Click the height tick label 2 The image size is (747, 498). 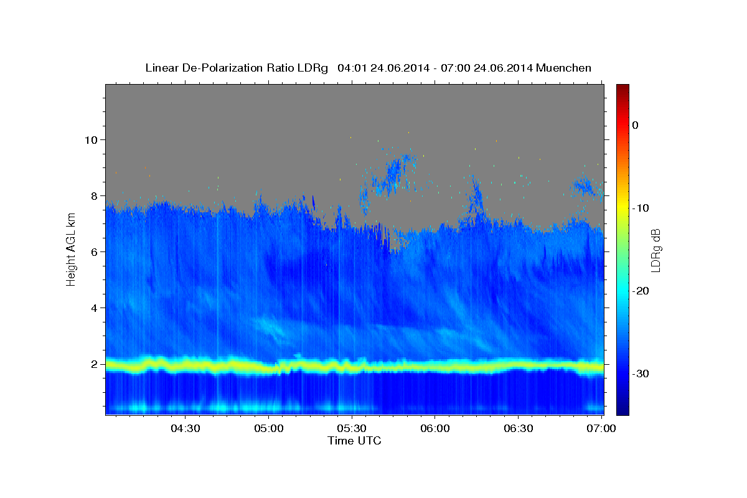coord(93,364)
